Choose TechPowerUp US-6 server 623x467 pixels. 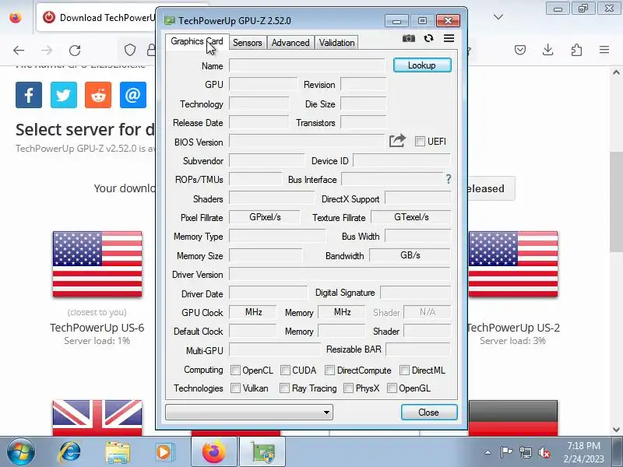coord(97,328)
